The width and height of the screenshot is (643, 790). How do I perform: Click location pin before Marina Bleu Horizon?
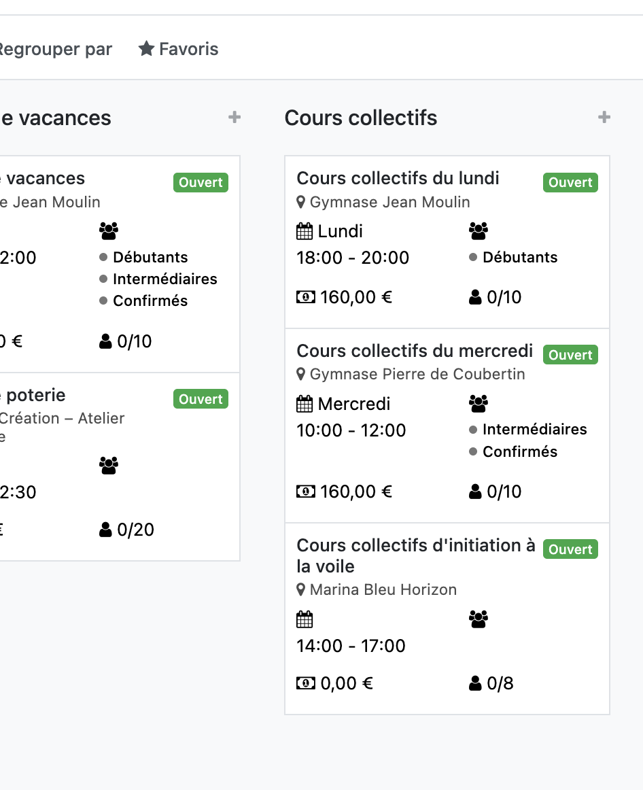[302, 590]
